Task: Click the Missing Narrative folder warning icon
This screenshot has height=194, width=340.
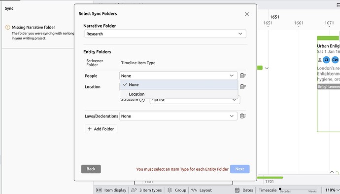Action: (x=7, y=27)
